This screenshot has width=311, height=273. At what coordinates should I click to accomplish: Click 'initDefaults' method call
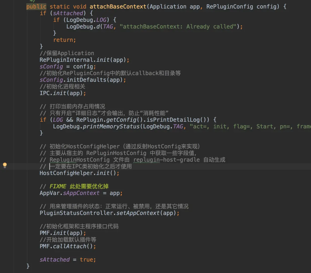click(x=86, y=80)
